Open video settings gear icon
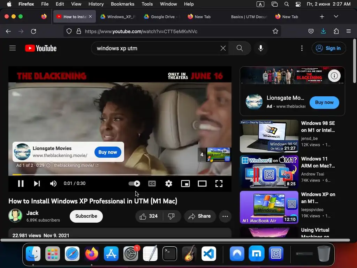 169,184
